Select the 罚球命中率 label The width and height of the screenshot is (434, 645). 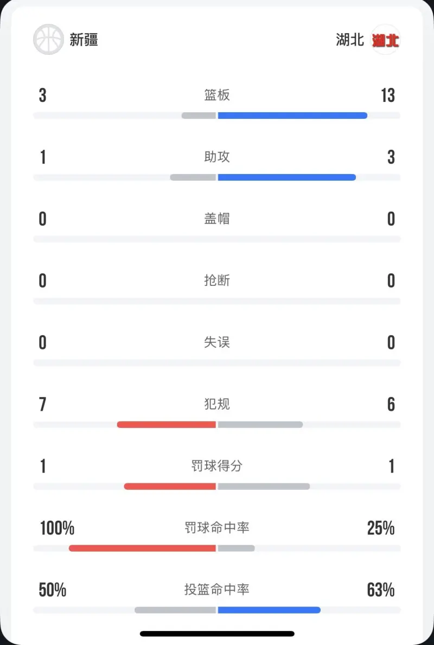(x=217, y=528)
